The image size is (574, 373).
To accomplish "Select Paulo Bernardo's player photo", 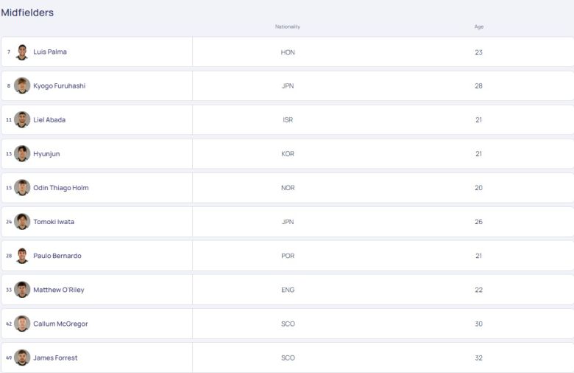I will click(22, 256).
